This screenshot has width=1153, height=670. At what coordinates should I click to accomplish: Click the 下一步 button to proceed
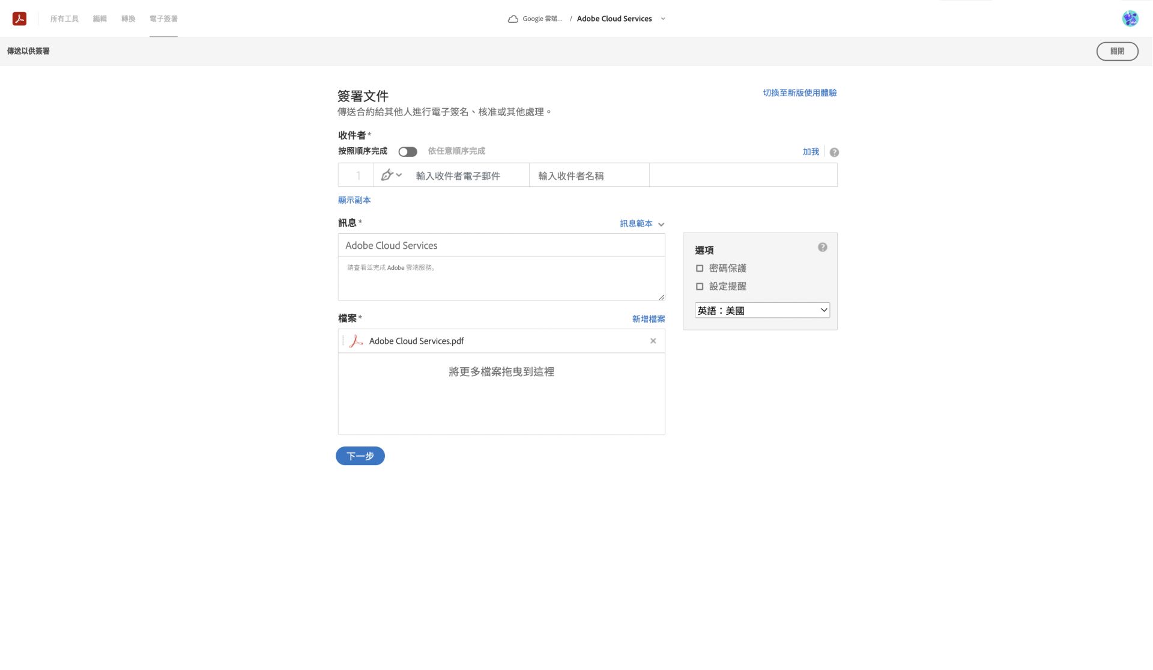click(x=359, y=455)
